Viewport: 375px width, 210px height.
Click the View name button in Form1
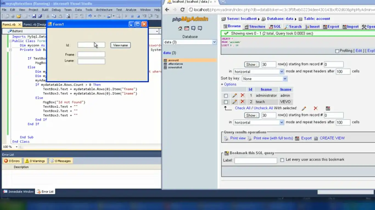[x=121, y=45]
